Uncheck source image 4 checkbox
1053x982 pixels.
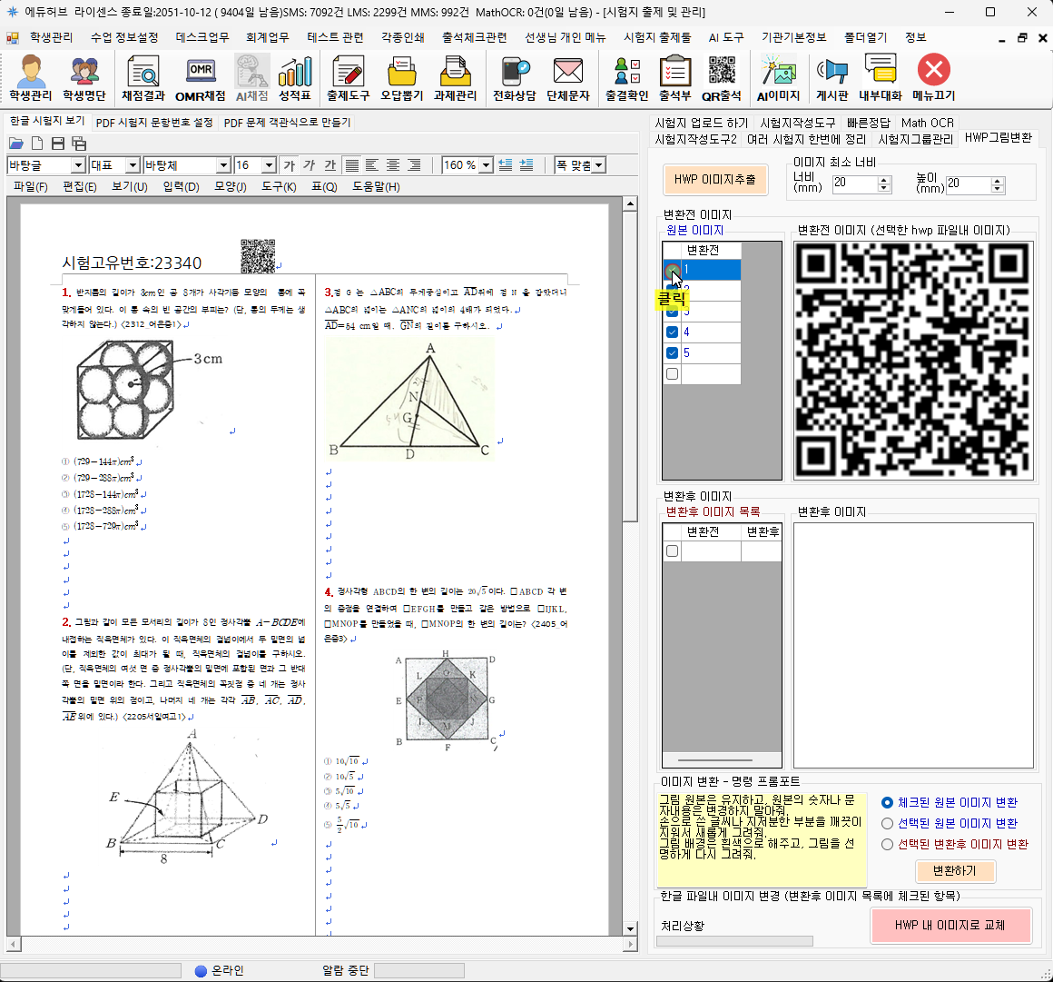pyautogui.click(x=673, y=332)
